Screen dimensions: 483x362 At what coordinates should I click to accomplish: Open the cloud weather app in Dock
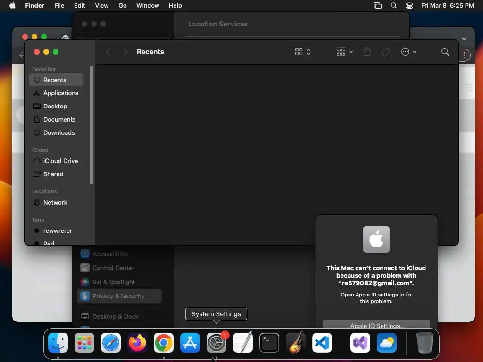pos(387,343)
